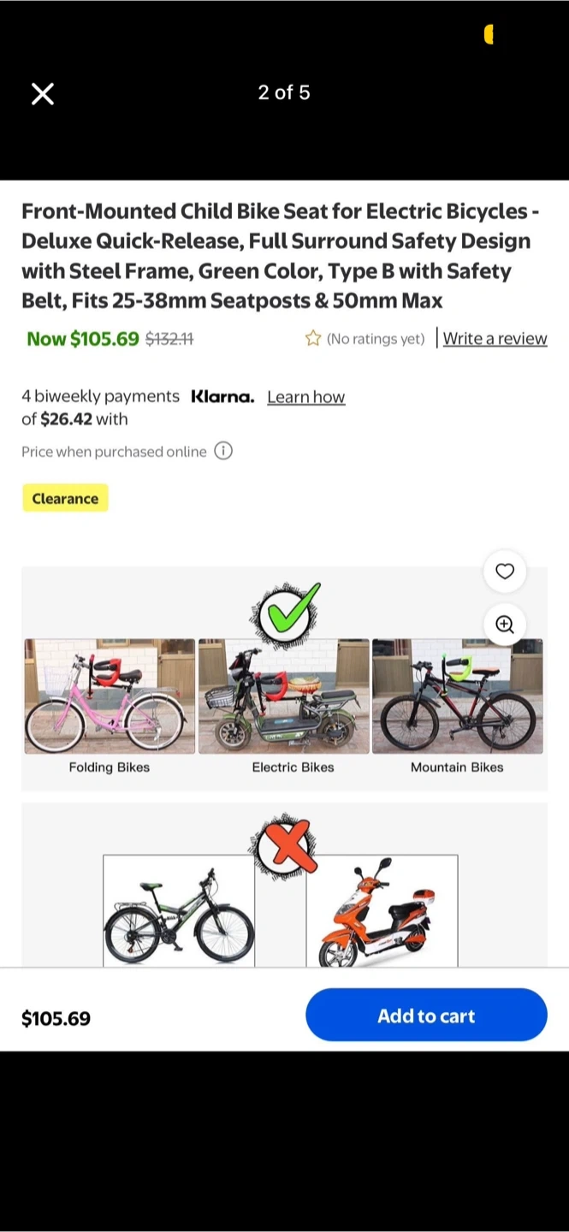Tap the heart favorite icon

tap(505, 572)
